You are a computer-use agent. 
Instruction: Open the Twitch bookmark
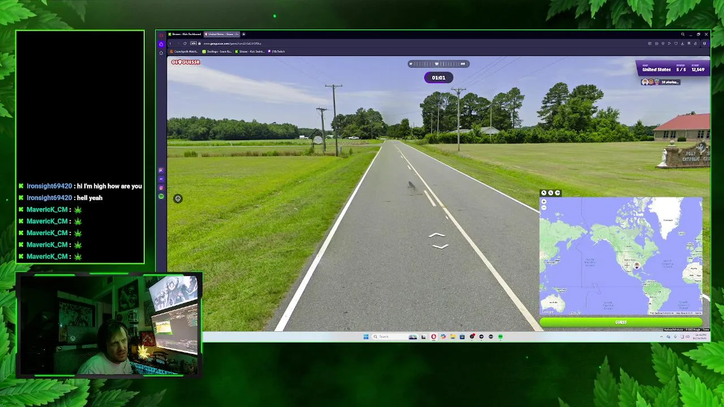276,51
